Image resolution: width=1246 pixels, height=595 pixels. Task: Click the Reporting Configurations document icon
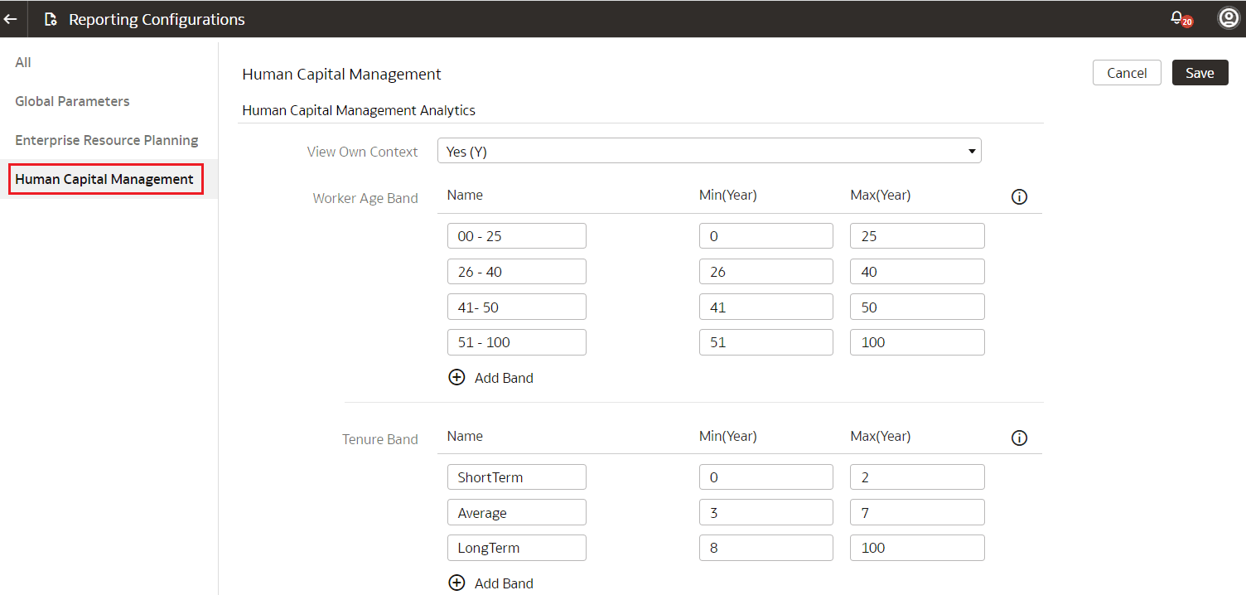(x=50, y=18)
